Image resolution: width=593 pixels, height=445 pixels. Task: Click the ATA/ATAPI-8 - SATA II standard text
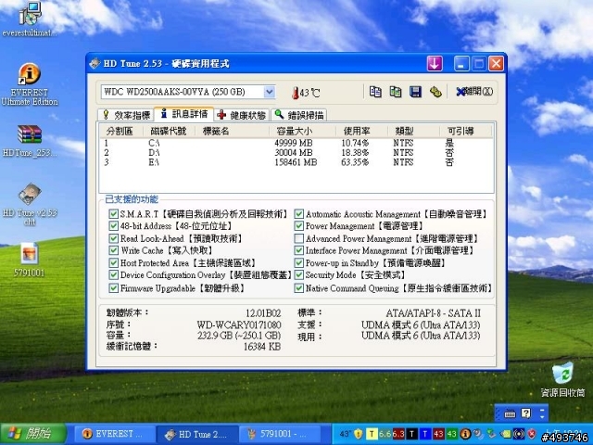pyautogui.click(x=433, y=313)
